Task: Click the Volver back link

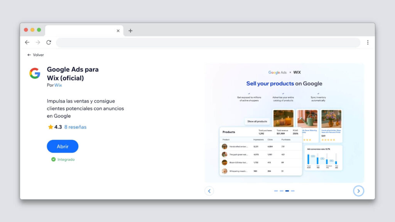Action: (x=35, y=55)
